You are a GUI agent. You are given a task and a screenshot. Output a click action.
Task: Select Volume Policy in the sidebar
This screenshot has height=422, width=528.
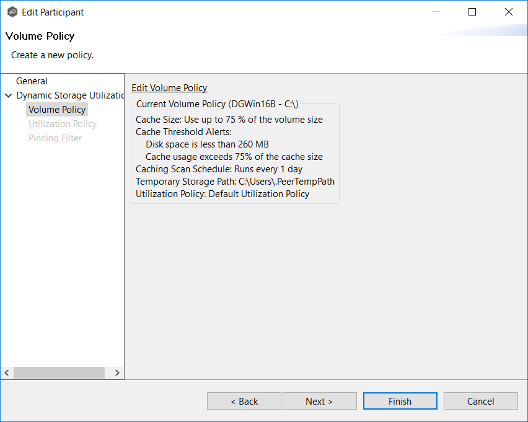click(x=57, y=109)
